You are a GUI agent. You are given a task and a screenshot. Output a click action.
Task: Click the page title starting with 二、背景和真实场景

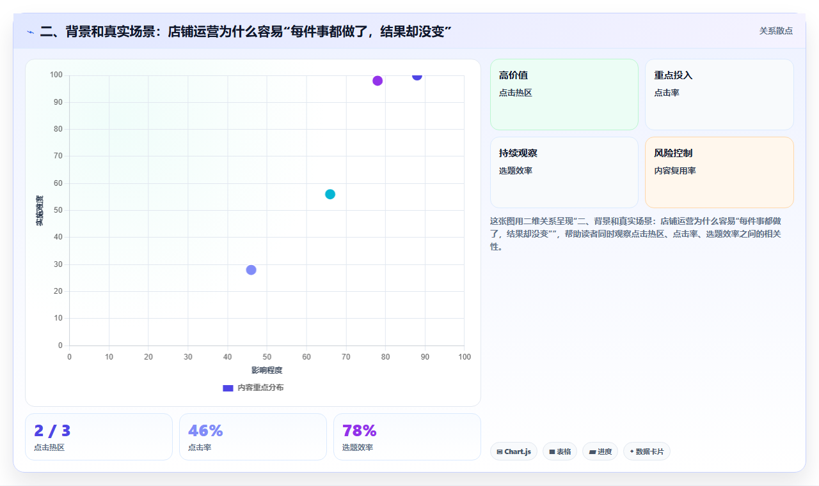coord(246,31)
